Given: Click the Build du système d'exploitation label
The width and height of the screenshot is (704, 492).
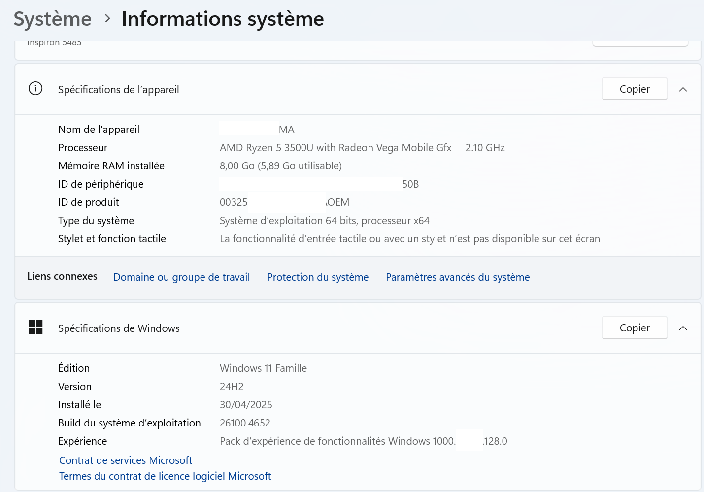Looking at the screenshot, I should point(130,423).
